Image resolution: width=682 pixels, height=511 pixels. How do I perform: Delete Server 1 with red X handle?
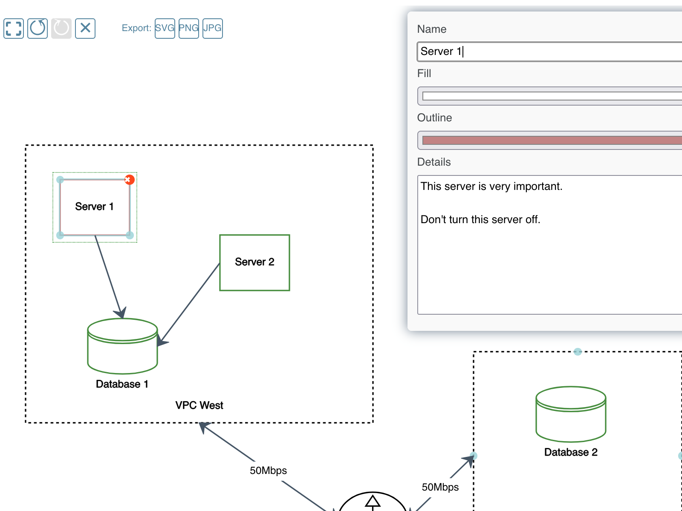129,180
